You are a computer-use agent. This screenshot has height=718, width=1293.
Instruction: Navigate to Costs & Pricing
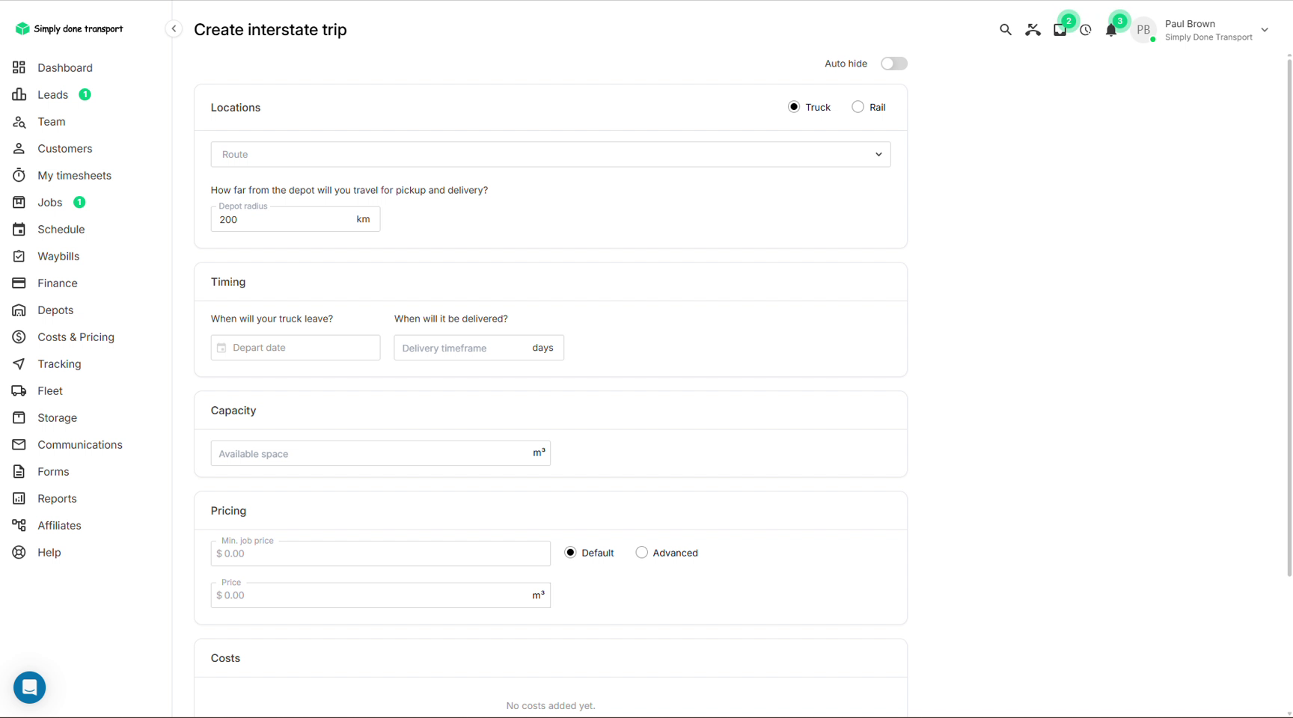(76, 337)
